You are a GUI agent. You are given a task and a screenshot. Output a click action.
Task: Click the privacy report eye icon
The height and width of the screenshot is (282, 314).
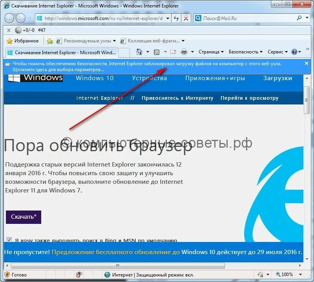[79, 275]
